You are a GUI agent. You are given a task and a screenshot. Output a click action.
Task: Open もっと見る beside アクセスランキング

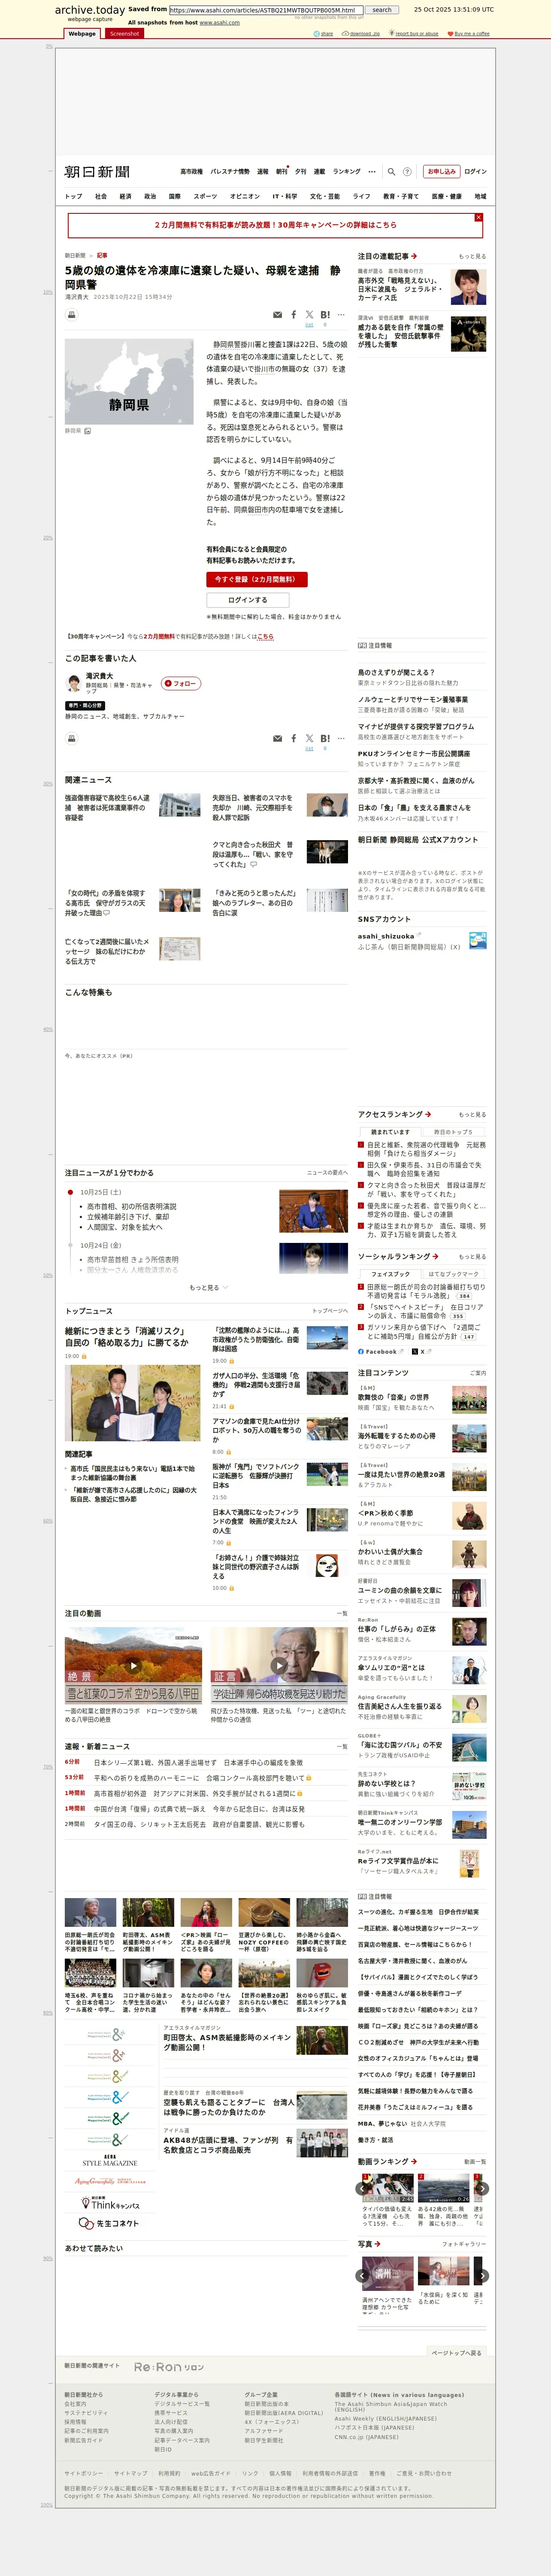tap(472, 1114)
